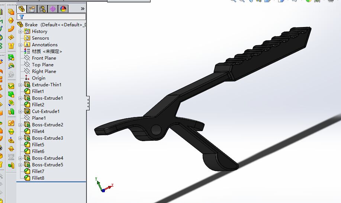Click the stacked orange boxes toolbar icon

tap(11, 12)
